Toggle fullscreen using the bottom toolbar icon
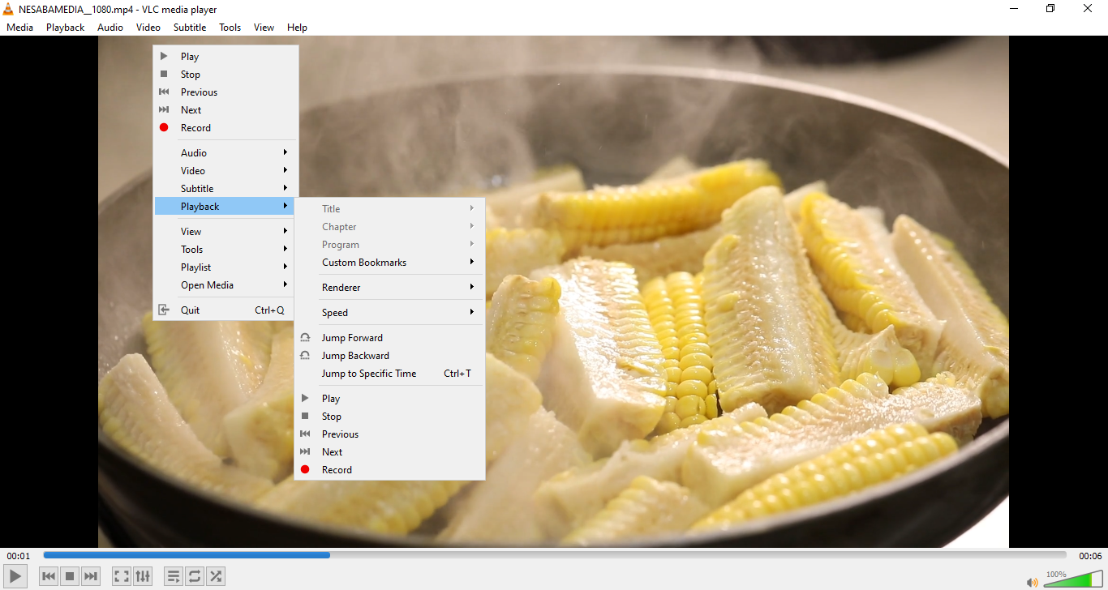This screenshot has width=1108, height=590. pos(121,576)
